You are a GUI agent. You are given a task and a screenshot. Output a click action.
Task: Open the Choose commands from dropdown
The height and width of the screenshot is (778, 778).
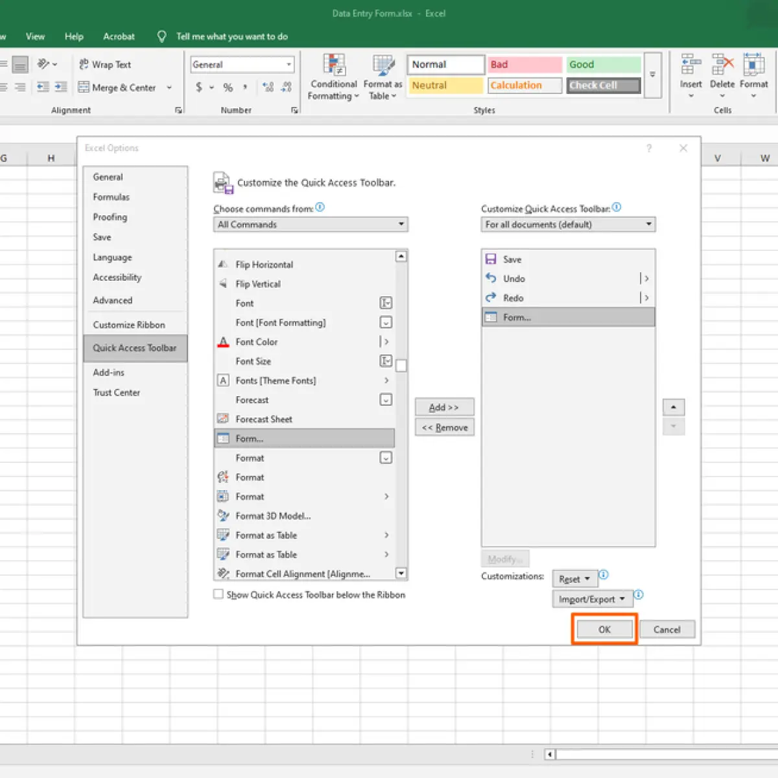click(x=311, y=224)
